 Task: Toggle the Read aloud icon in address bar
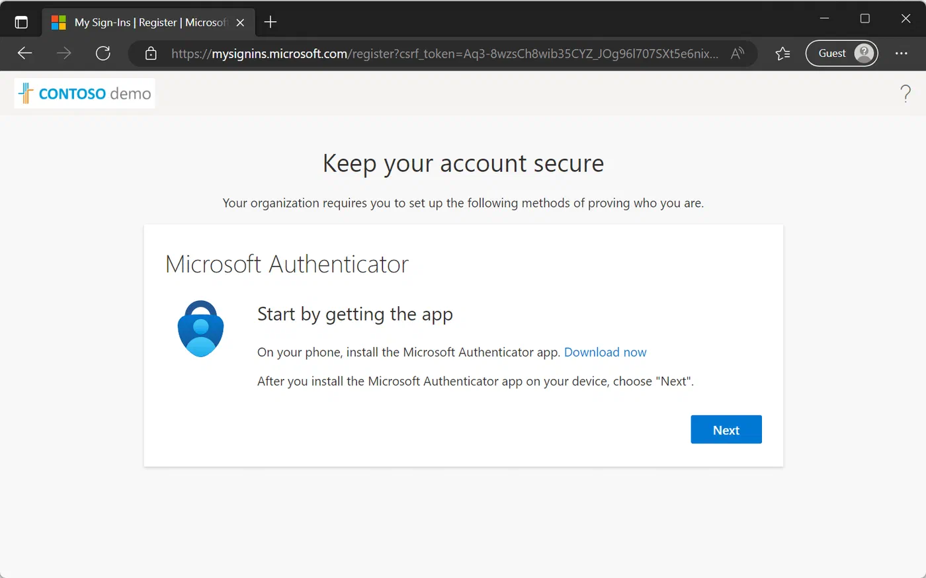click(737, 54)
